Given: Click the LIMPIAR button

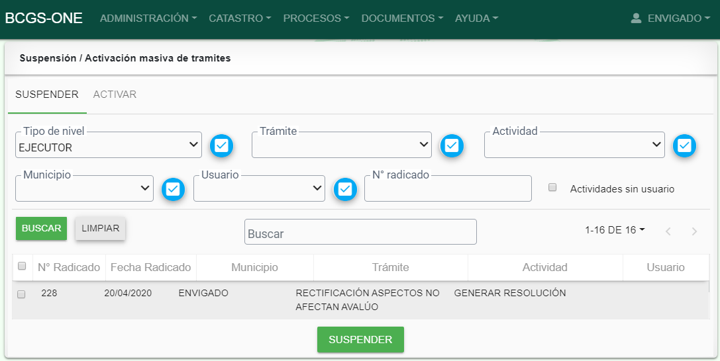Looking at the screenshot, I should point(100,228).
